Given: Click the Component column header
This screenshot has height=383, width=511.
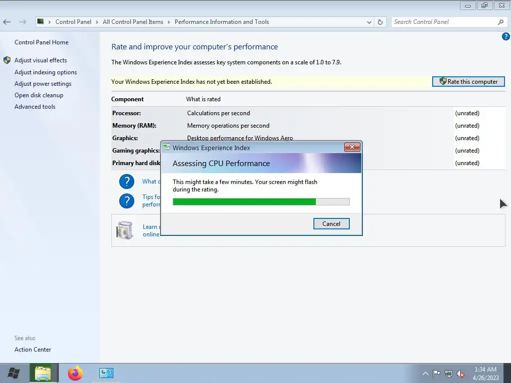Looking at the screenshot, I should coord(127,99).
